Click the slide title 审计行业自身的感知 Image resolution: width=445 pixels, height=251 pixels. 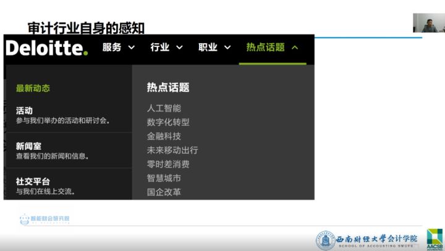(x=86, y=28)
